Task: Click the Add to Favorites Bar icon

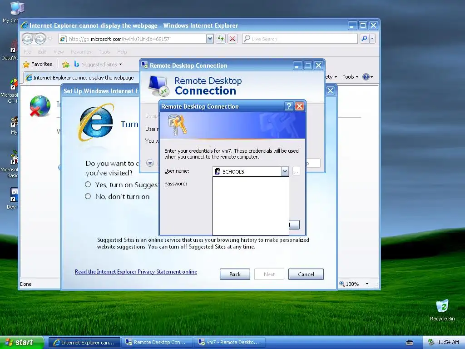Action: [x=66, y=64]
